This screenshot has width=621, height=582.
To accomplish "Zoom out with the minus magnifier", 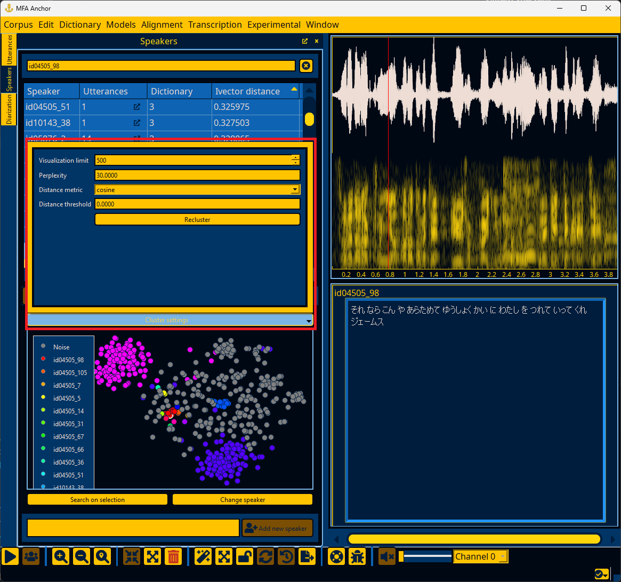I will (x=82, y=557).
